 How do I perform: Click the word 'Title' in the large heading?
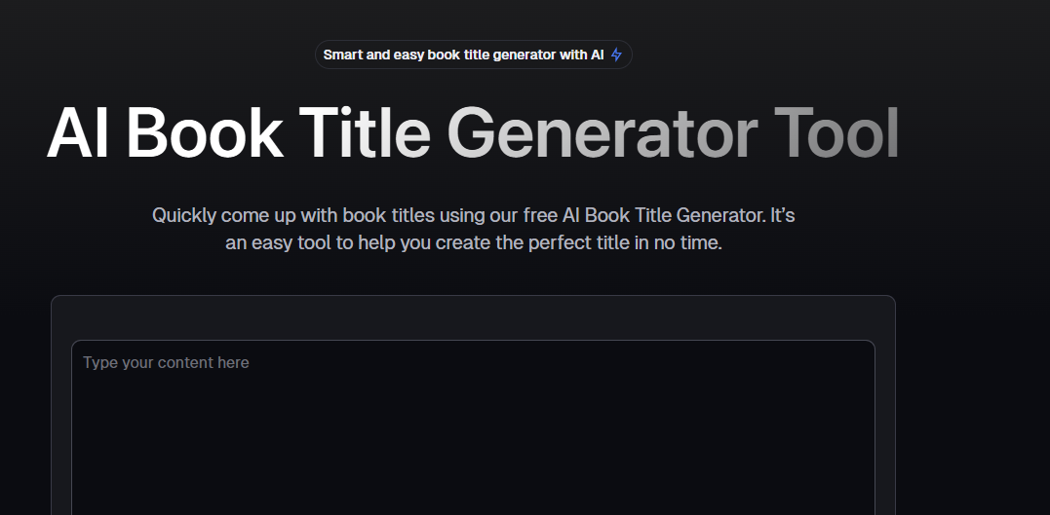click(365, 132)
